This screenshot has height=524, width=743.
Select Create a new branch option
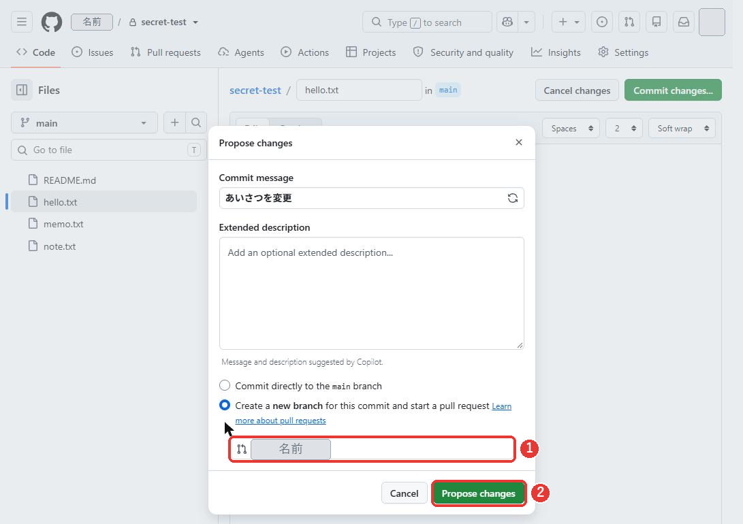(225, 405)
